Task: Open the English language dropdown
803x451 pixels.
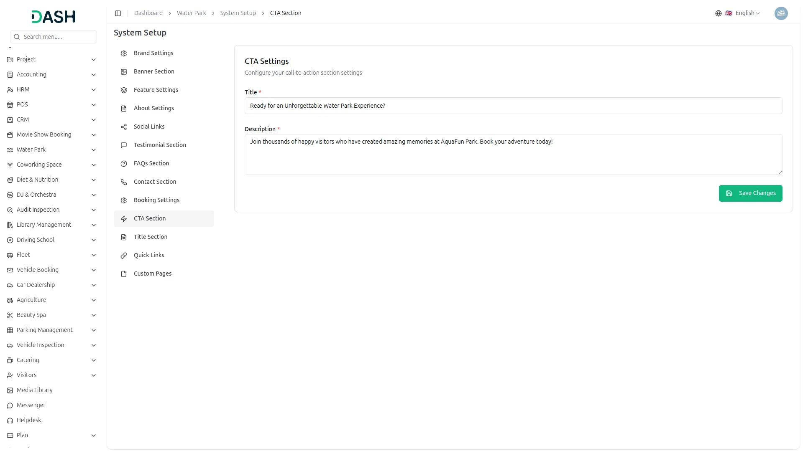Action: 747,13
